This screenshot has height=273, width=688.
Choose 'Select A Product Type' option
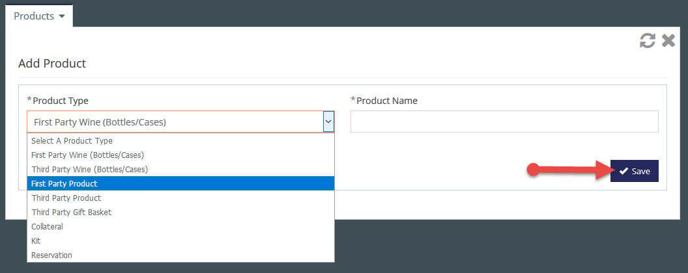click(x=180, y=140)
